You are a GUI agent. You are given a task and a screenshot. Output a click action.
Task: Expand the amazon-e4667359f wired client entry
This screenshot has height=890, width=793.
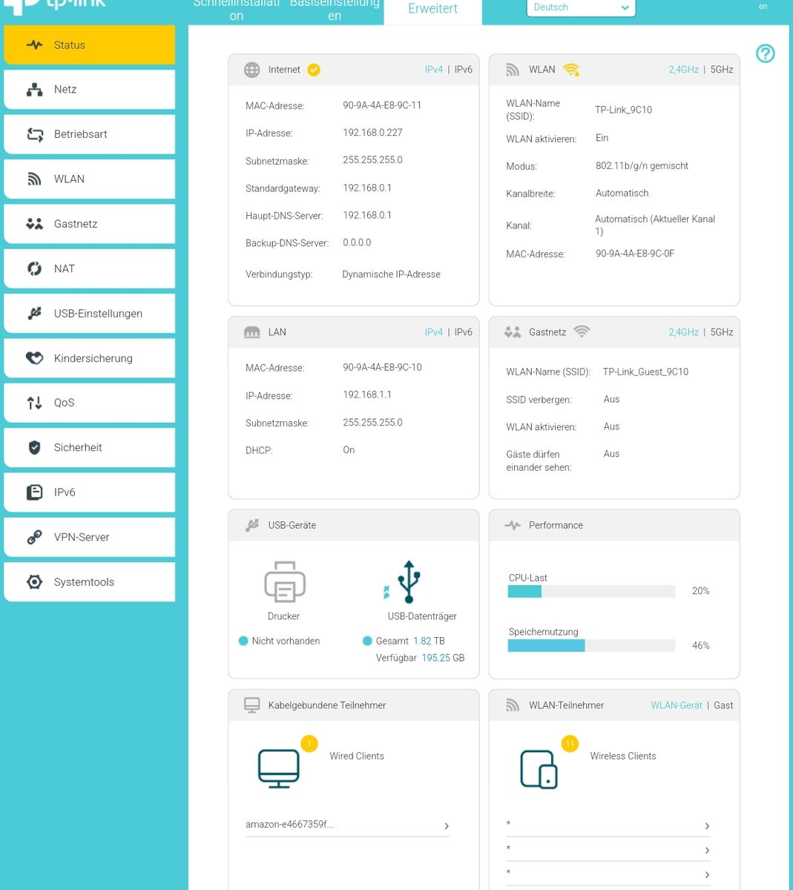347,825
